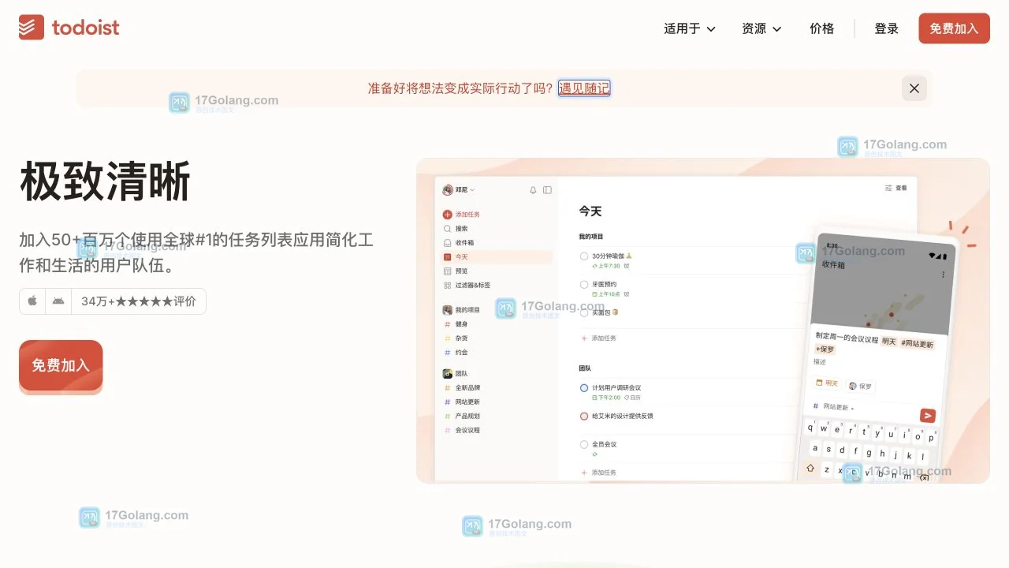Click the 查看 view settings icon
Viewport: 1009px width, 568px height.
[888, 189]
